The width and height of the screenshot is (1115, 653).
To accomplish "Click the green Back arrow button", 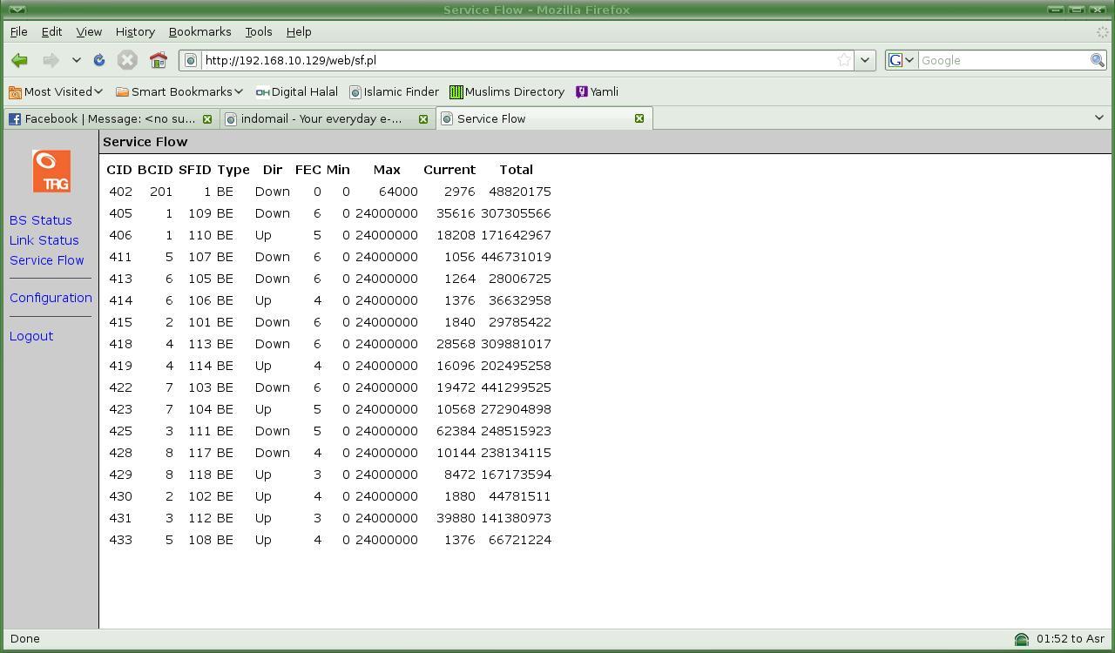I will (x=19, y=60).
